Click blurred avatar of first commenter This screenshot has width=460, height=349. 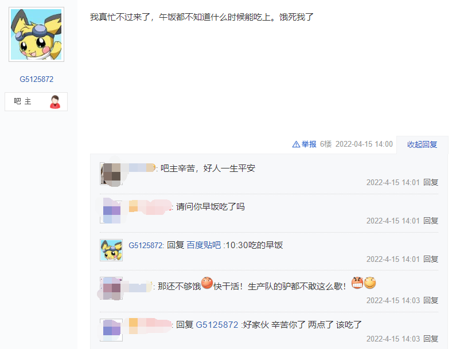[x=111, y=174]
